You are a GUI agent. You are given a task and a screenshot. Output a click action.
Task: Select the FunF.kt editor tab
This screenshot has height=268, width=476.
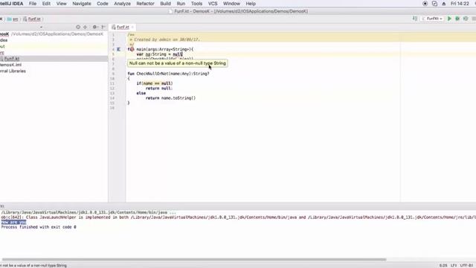122,27
